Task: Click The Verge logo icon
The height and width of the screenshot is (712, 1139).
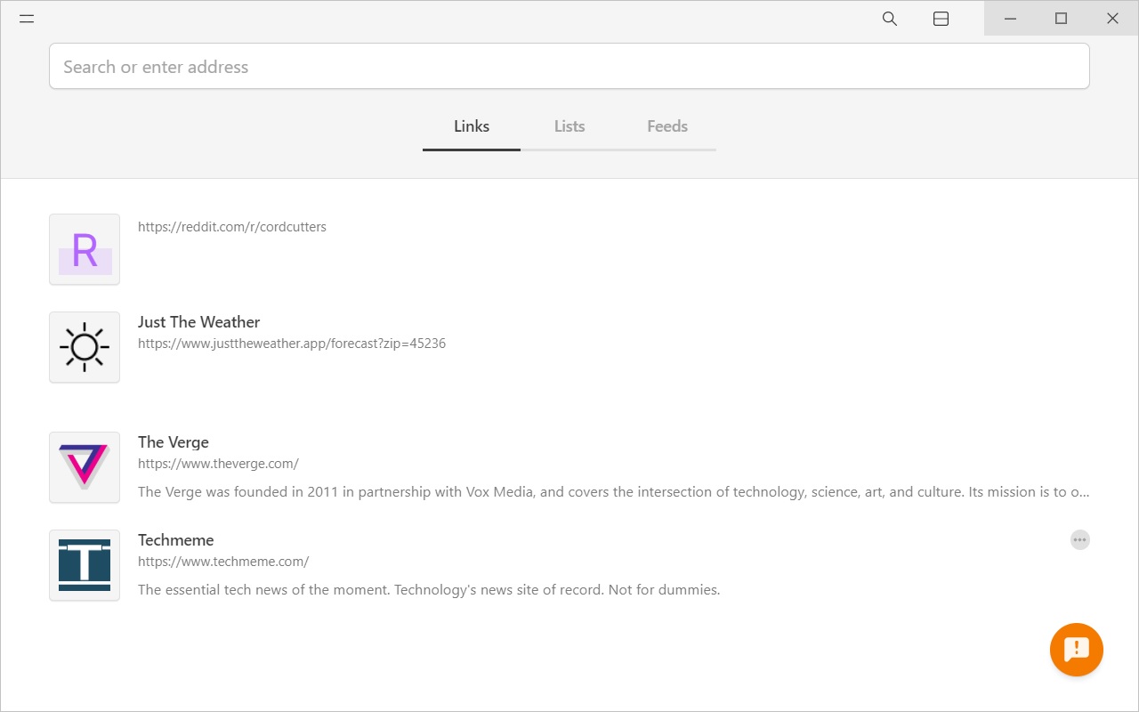Action: point(85,467)
